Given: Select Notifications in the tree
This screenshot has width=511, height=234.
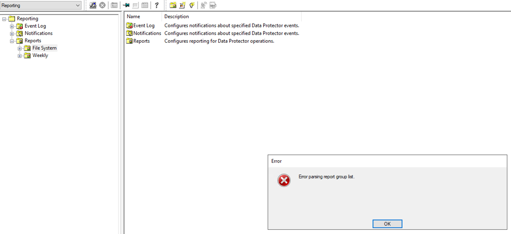Looking at the screenshot, I should [x=38, y=33].
